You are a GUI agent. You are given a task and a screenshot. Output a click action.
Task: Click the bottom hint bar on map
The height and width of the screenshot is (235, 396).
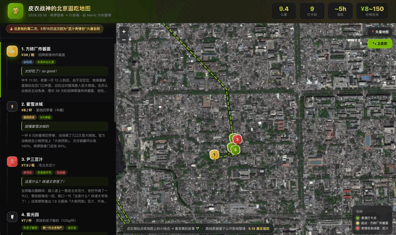(x=198, y=229)
